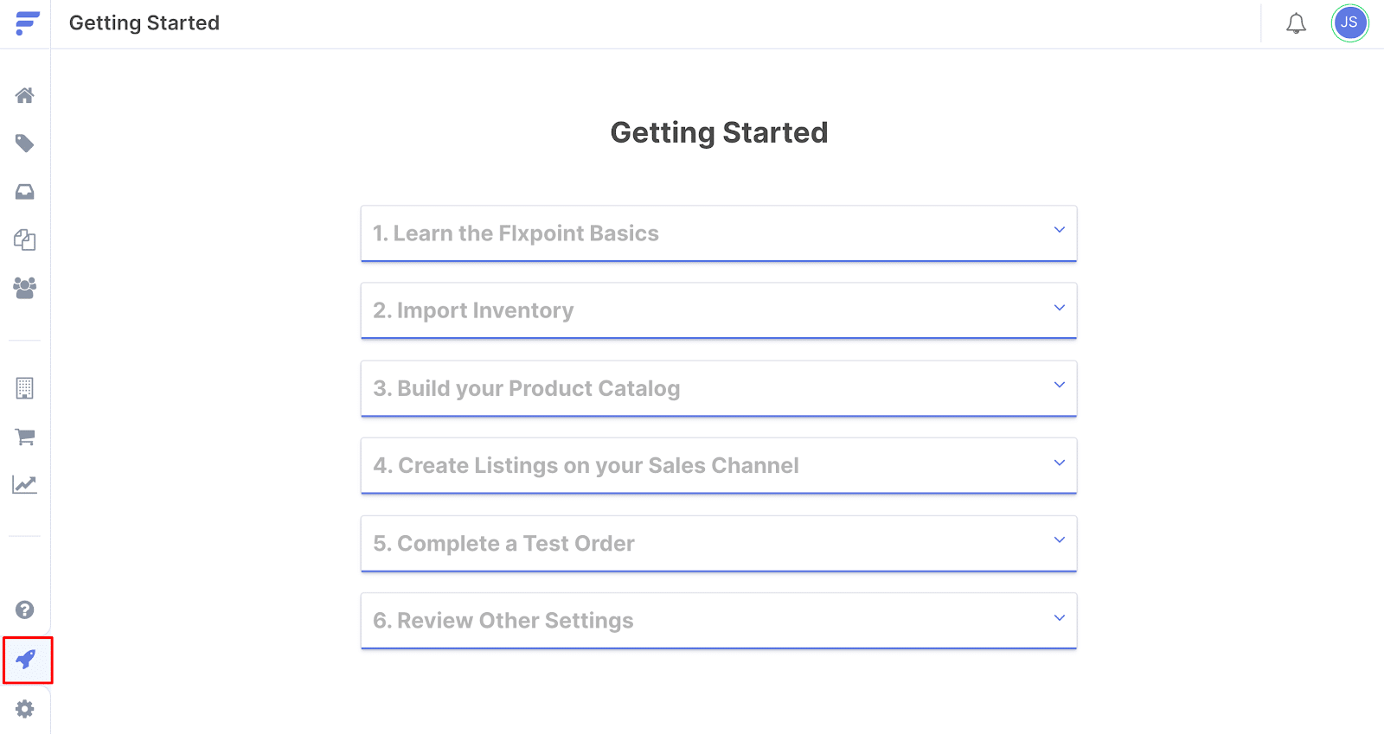Open the building icon in the sidebar
The image size is (1384, 734).
25,388
